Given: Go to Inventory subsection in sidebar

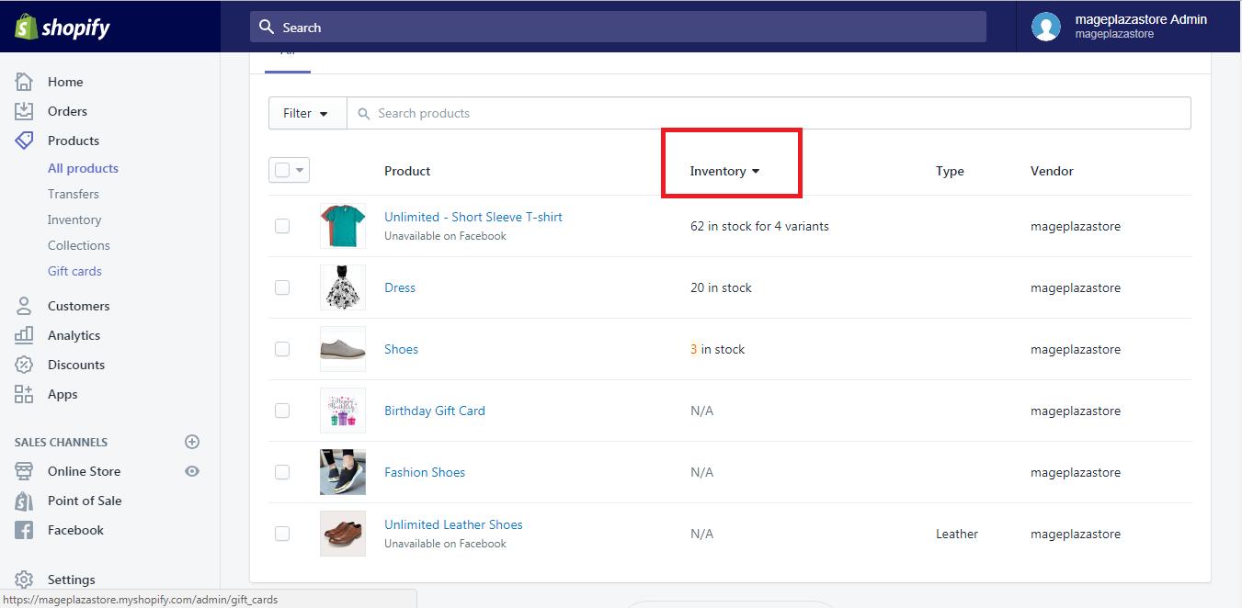Looking at the screenshot, I should (74, 220).
